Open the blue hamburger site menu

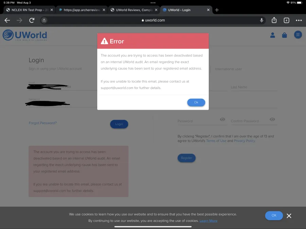point(298,35)
